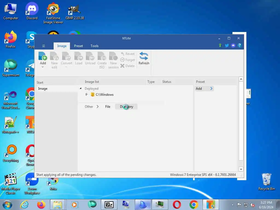Open the Firefox desktop shortcut
This screenshot has width=280, height=210.
click(x=11, y=40)
